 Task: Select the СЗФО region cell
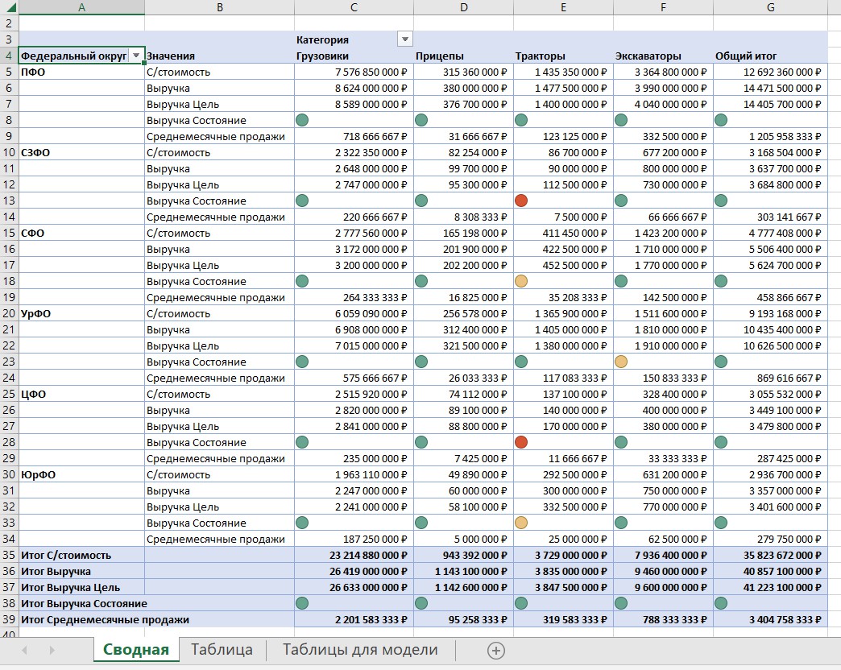click(x=81, y=152)
